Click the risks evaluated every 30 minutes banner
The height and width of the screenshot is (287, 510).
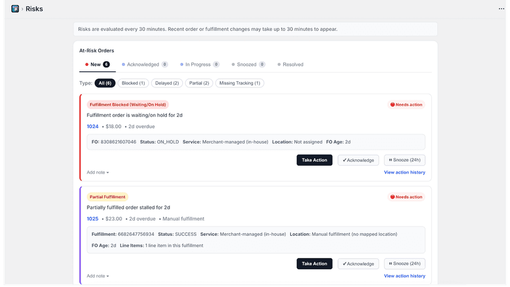click(256, 30)
